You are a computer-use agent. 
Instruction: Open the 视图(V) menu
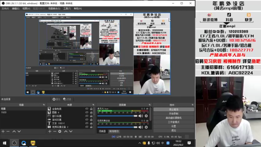pyautogui.click(x=26, y=8)
